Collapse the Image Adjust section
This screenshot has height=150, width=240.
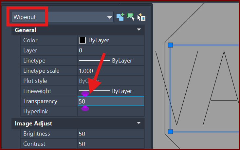(x=139, y=123)
